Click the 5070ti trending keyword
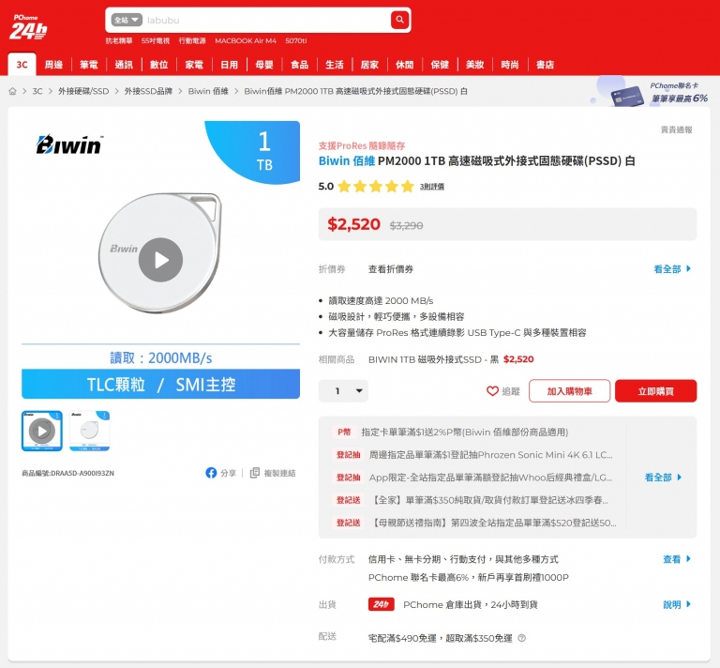 (x=295, y=40)
